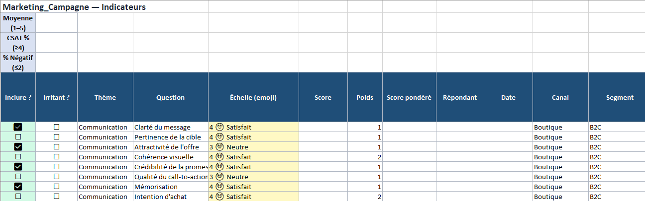
Task: Uncheck Inclure for Attractivité de l'offre
Action: pos(18,147)
